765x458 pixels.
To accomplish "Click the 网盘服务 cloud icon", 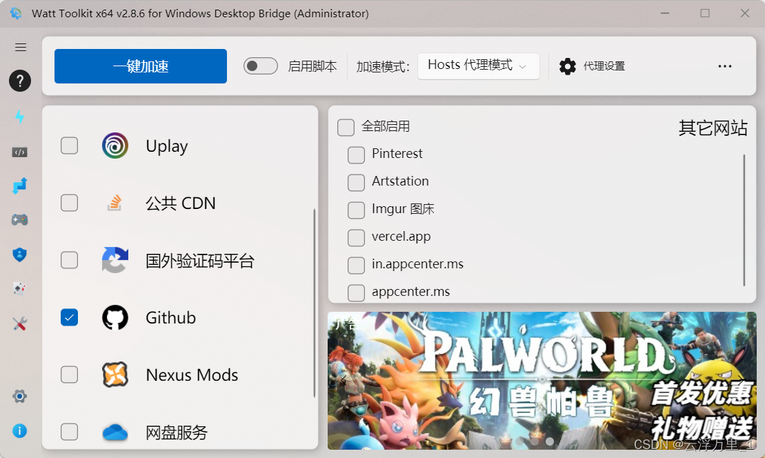I will pos(115,432).
